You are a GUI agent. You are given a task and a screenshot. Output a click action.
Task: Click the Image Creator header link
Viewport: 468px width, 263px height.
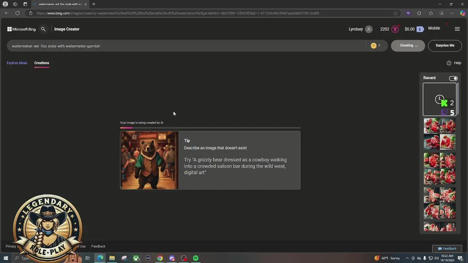tap(67, 29)
